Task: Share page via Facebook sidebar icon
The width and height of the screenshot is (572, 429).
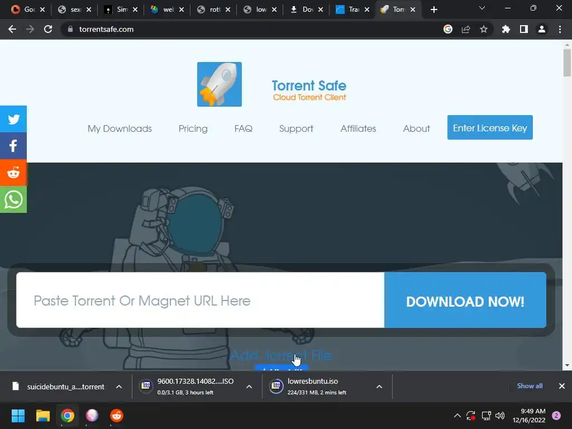Action: click(x=13, y=146)
